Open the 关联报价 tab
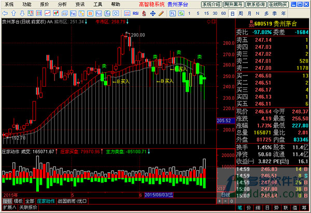This screenshot has height=213, width=311. point(28,207)
